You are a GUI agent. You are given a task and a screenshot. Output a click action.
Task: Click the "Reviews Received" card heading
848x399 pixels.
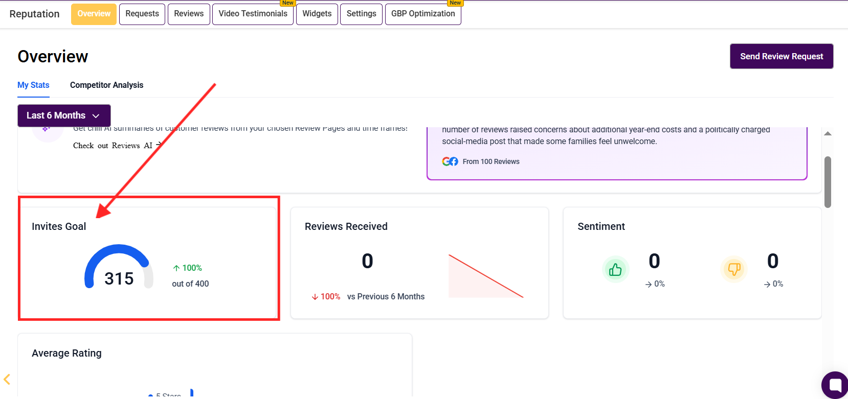tap(346, 226)
